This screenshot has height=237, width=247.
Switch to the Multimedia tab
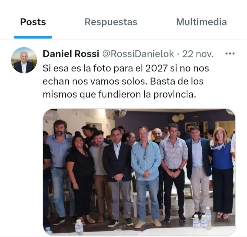201,22
